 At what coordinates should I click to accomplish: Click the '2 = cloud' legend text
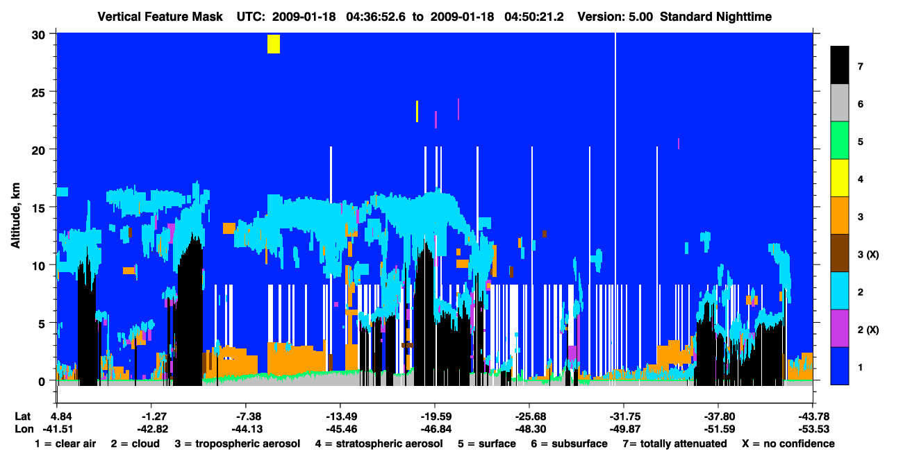(x=135, y=444)
